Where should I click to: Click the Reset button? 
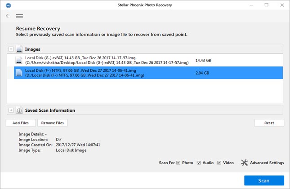(269, 123)
